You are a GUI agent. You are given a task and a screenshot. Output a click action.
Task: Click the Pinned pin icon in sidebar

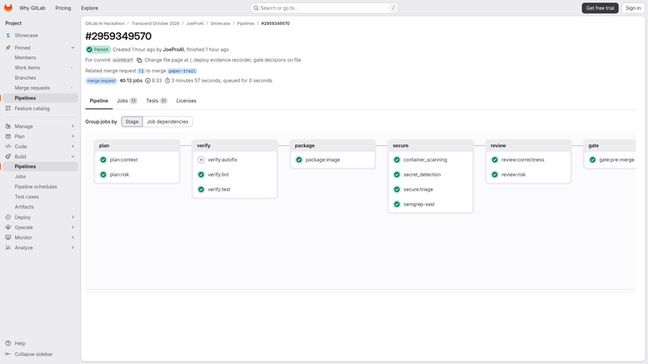coord(8,48)
